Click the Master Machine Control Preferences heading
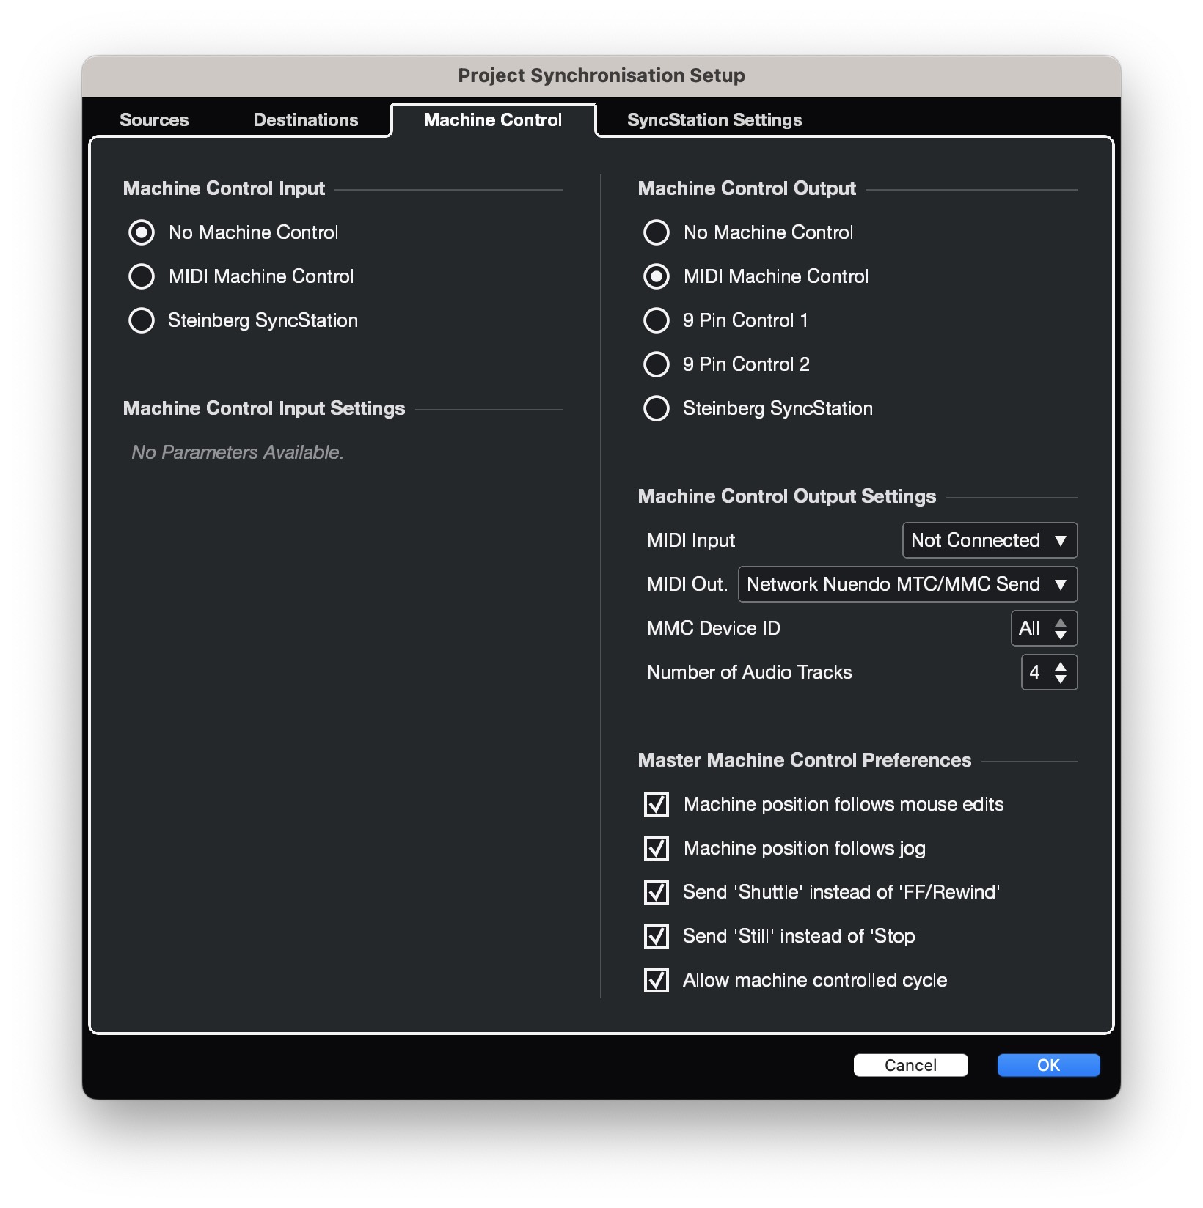Screen dimensions: 1203x1208 click(805, 760)
